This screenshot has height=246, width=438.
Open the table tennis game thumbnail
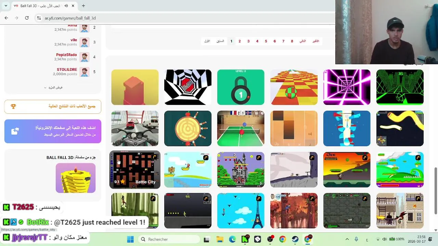[x=241, y=128]
